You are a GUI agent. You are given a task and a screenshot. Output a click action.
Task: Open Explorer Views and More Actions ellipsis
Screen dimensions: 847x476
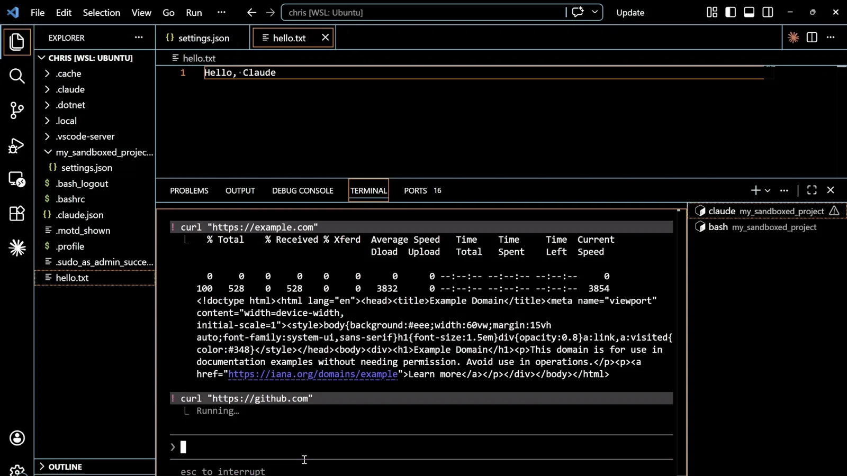coord(139,38)
